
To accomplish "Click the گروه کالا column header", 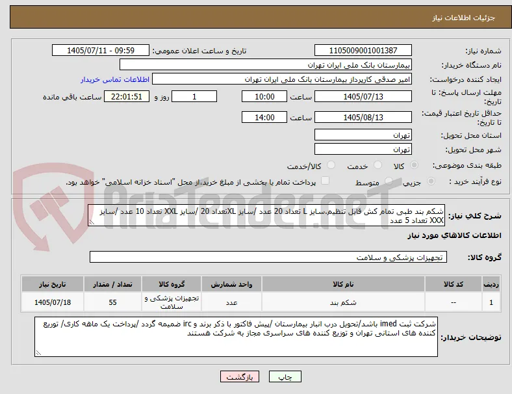I will click(x=172, y=284).
